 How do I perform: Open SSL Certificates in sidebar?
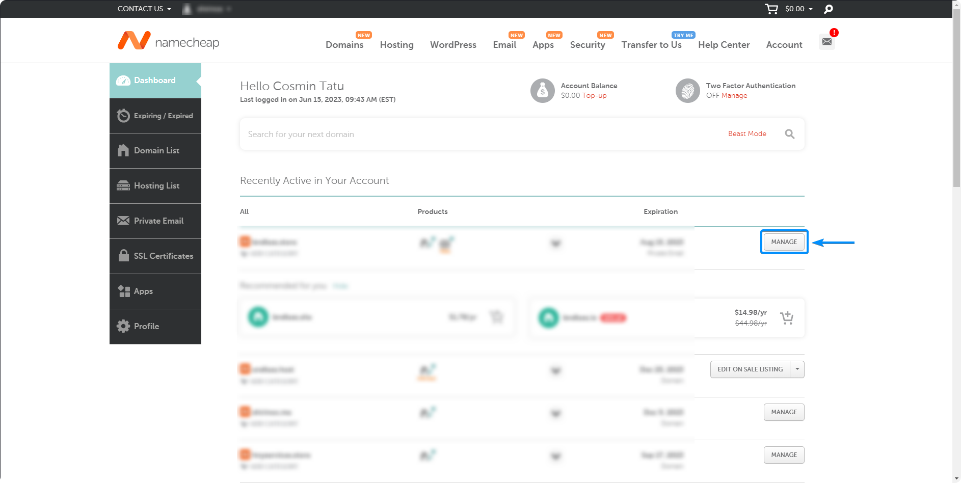pyautogui.click(x=155, y=256)
